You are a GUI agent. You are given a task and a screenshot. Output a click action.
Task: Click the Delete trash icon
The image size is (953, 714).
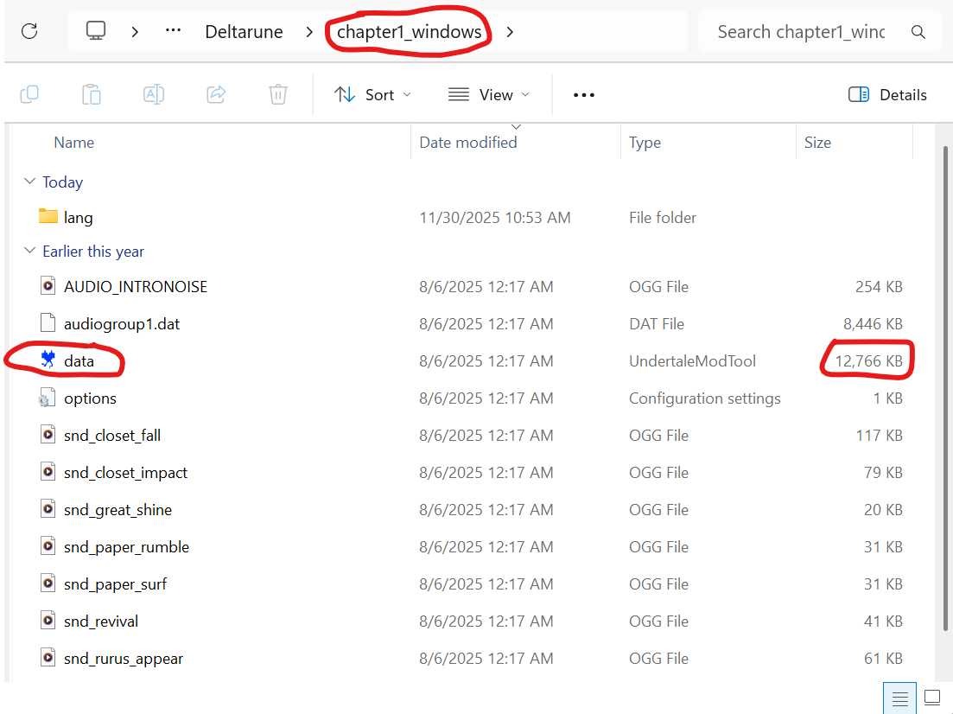[278, 94]
